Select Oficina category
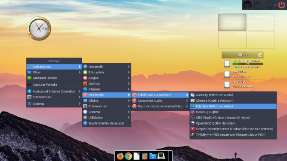The image size is (287, 161). pyautogui.click(x=107, y=100)
